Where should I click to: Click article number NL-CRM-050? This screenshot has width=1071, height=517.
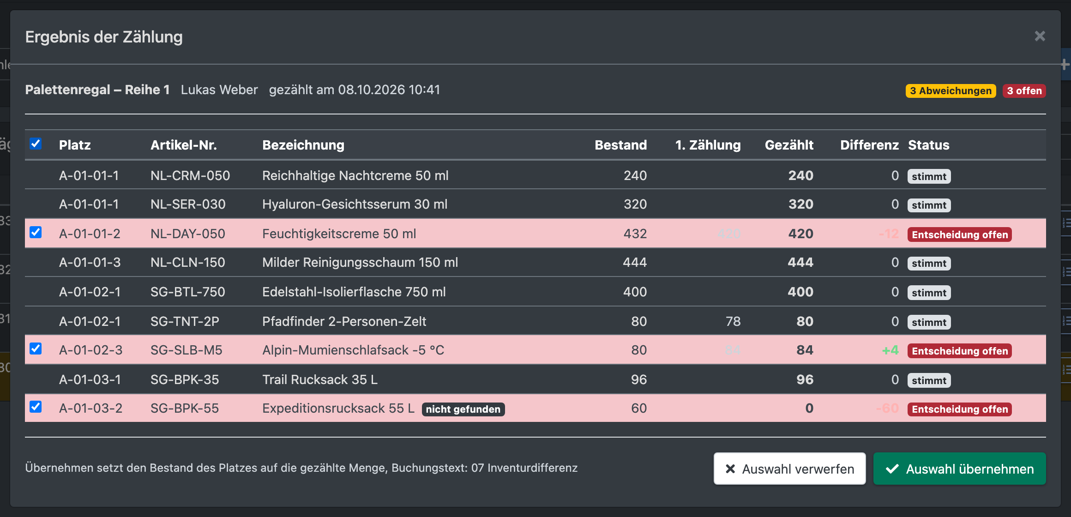click(190, 175)
